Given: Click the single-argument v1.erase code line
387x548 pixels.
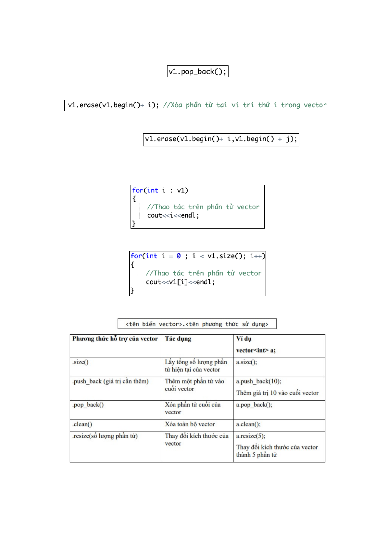Looking at the screenshot, I should point(113,105).
